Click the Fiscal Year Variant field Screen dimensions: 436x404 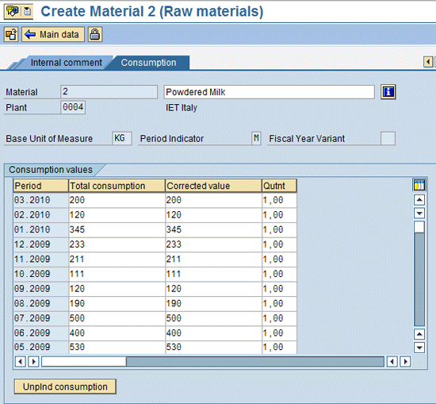click(388, 138)
